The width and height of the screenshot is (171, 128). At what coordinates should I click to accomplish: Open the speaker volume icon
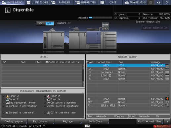pos(158,2)
